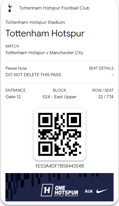Click the barcode number 1E53A4DF7B5844354B
This screenshot has height=206, width=119.
[60, 166]
